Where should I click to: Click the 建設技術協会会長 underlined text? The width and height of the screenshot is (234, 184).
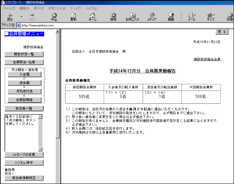click(207, 59)
